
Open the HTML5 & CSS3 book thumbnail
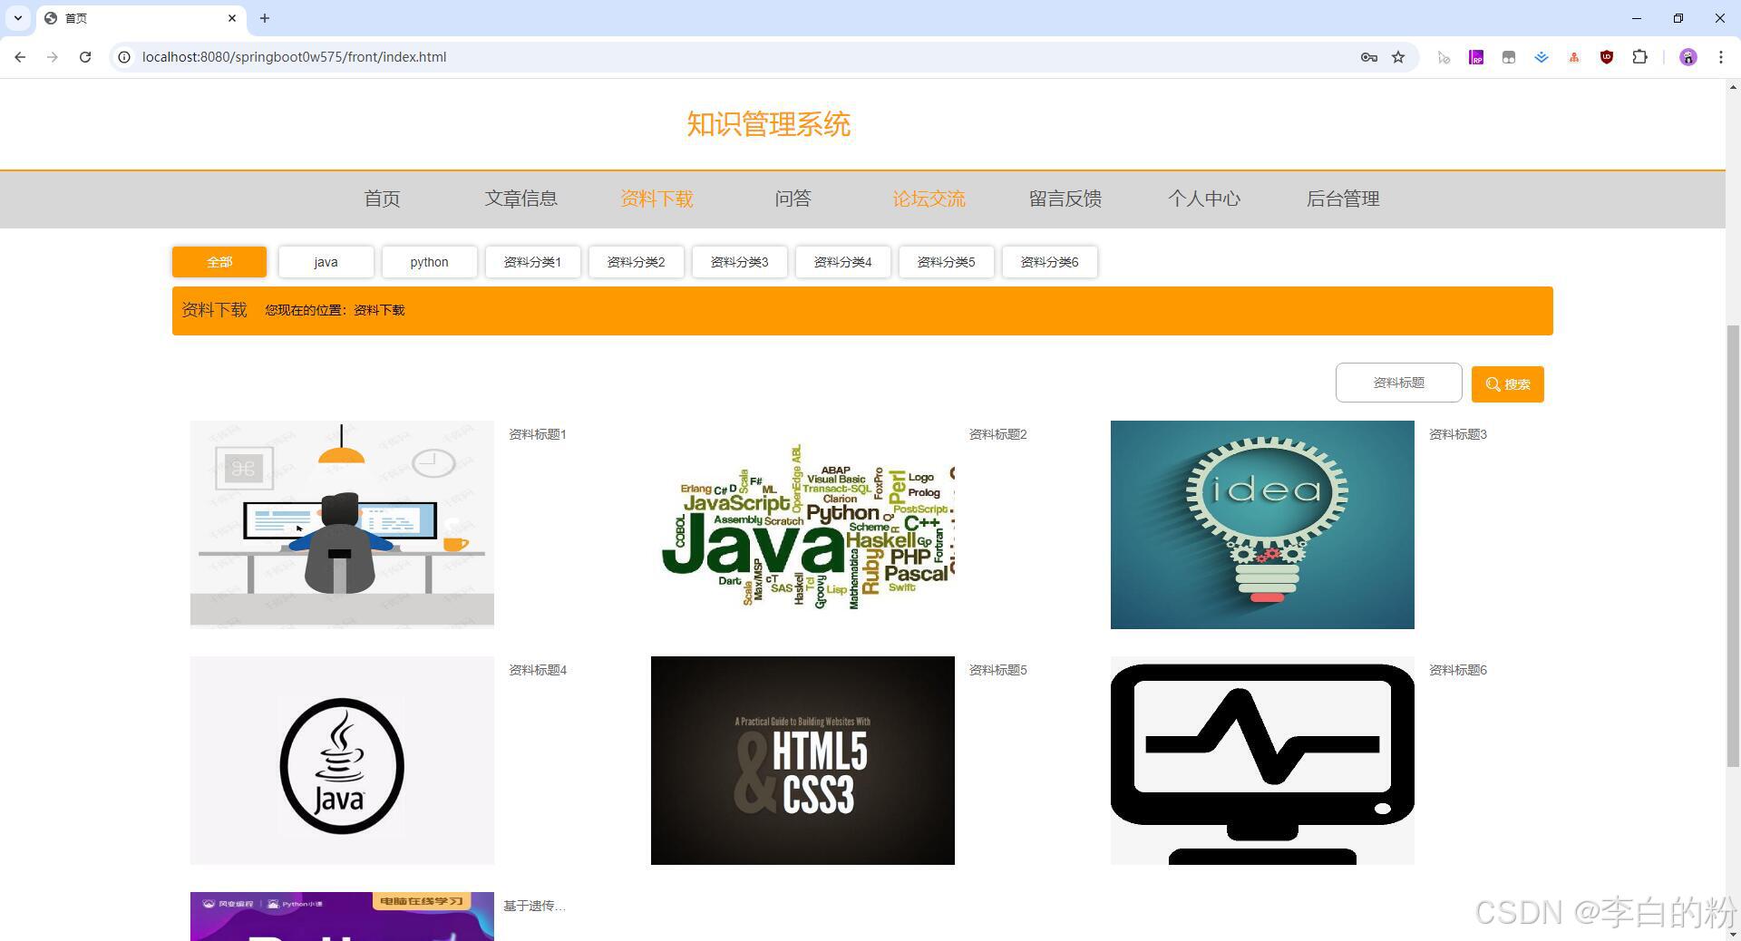pyautogui.click(x=802, y=760)
